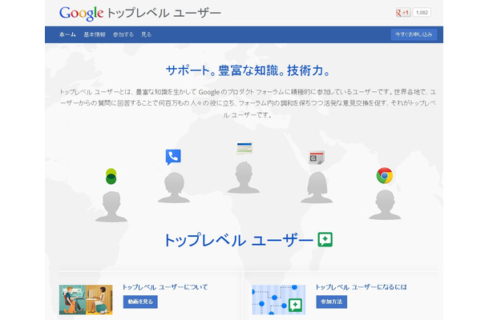The image size is (489, 320).
Task: Open the 参加する menu item
Action: point(123,34)
